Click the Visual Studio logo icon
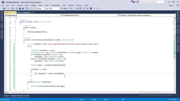The image size is (180, 101). pos(3,2)
